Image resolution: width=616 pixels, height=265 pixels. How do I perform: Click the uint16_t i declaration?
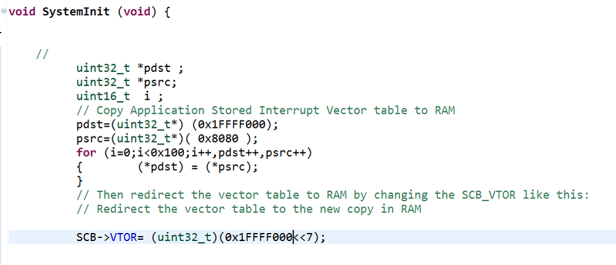click(120, 97)
